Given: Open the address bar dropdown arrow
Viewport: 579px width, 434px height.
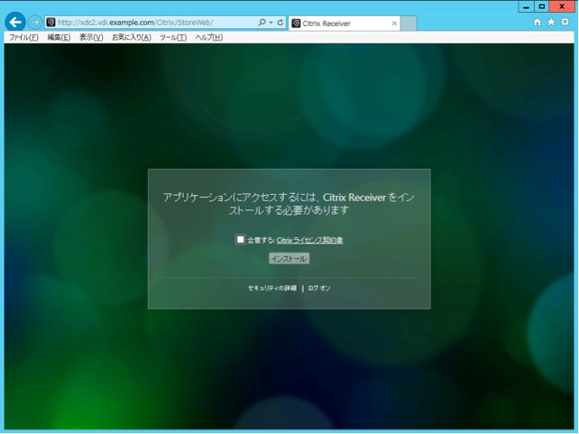Looking at the screenshot, I should tap(271, 23).
